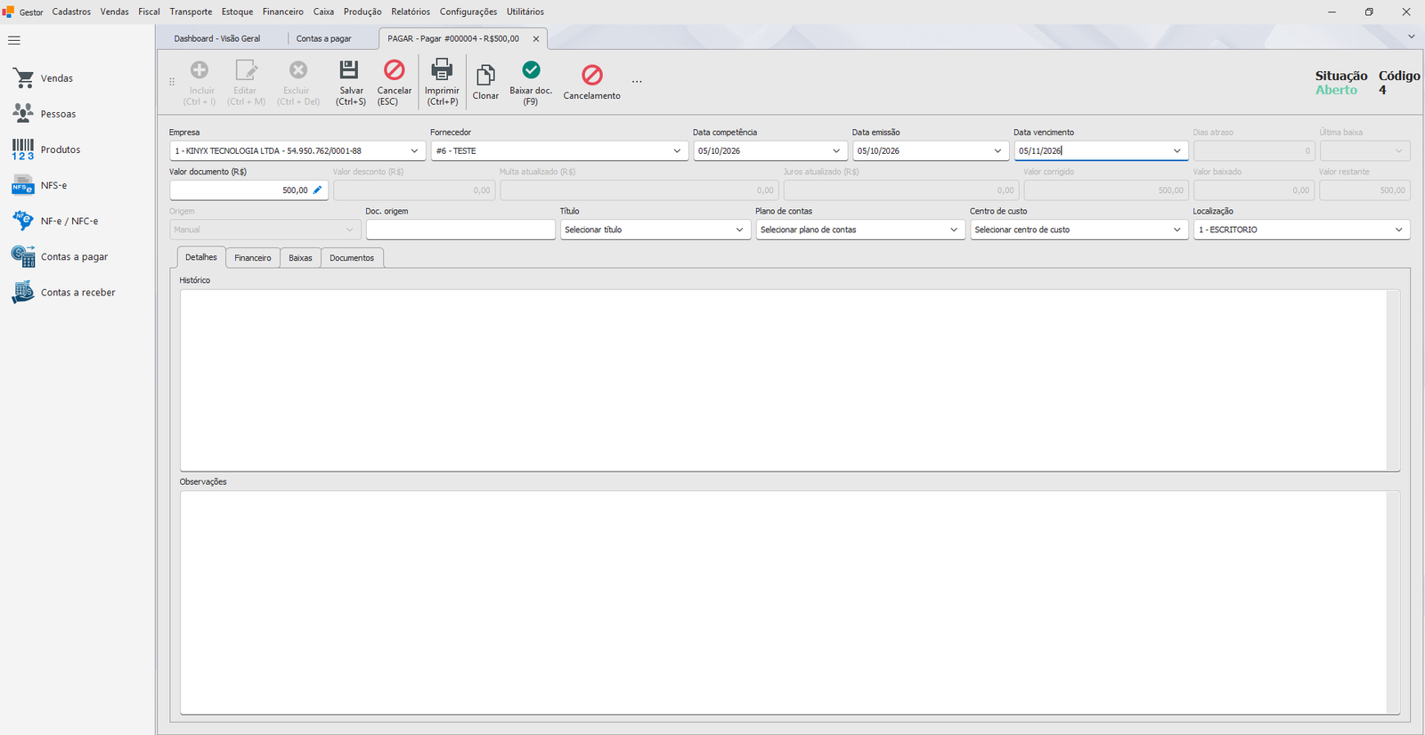Click the Salvar save icon
Viewport: 1425px width, 735px height.
(x=349, y=69)
